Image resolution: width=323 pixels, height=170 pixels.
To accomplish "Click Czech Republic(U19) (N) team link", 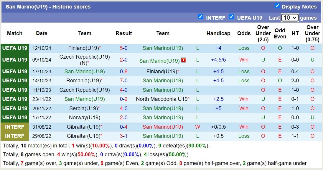I will pos(84,60).
